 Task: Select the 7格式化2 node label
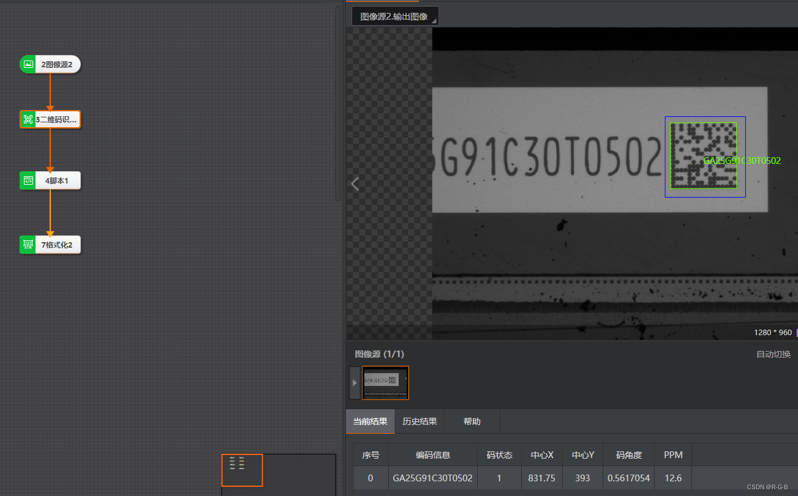click(57, 245)
